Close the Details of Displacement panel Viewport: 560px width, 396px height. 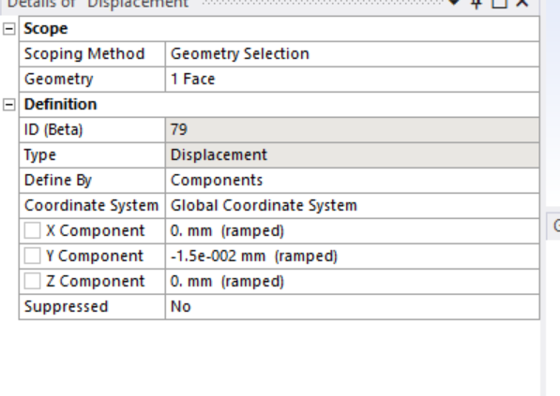(522, 3)
